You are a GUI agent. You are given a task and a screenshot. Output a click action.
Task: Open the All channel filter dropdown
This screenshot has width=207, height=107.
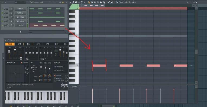[20, 2]
